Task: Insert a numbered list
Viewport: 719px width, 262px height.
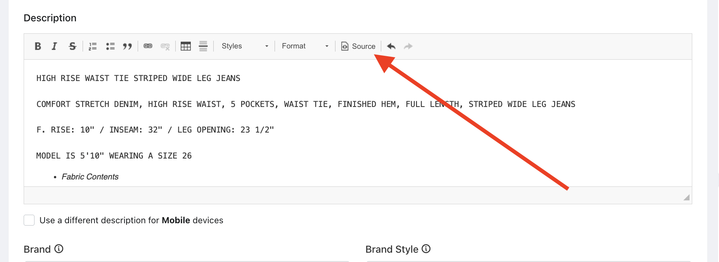Action: click(x=93, y=46)
